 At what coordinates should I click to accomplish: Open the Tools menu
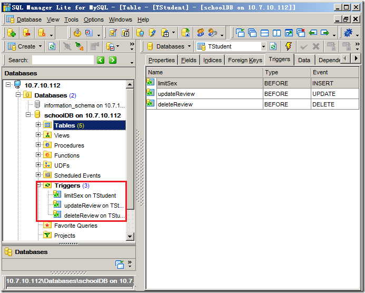pos(71,19)
